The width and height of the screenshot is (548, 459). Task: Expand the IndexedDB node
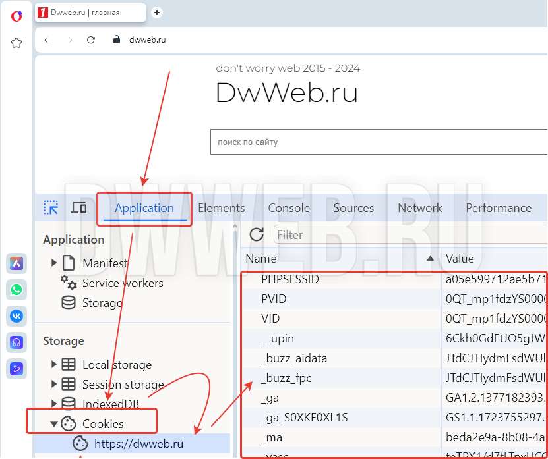point(54,404)
